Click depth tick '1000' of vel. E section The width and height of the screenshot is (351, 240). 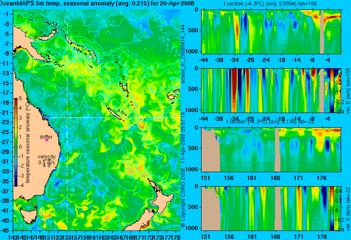[192, 110]
